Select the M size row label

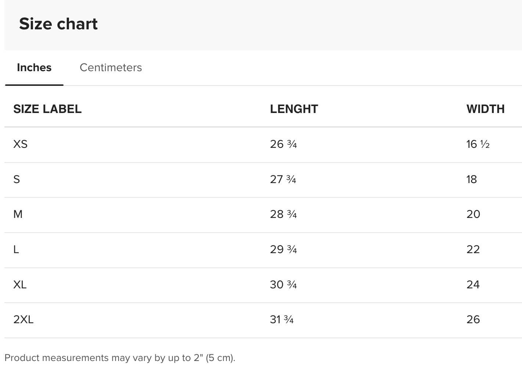tap(18, 214)
